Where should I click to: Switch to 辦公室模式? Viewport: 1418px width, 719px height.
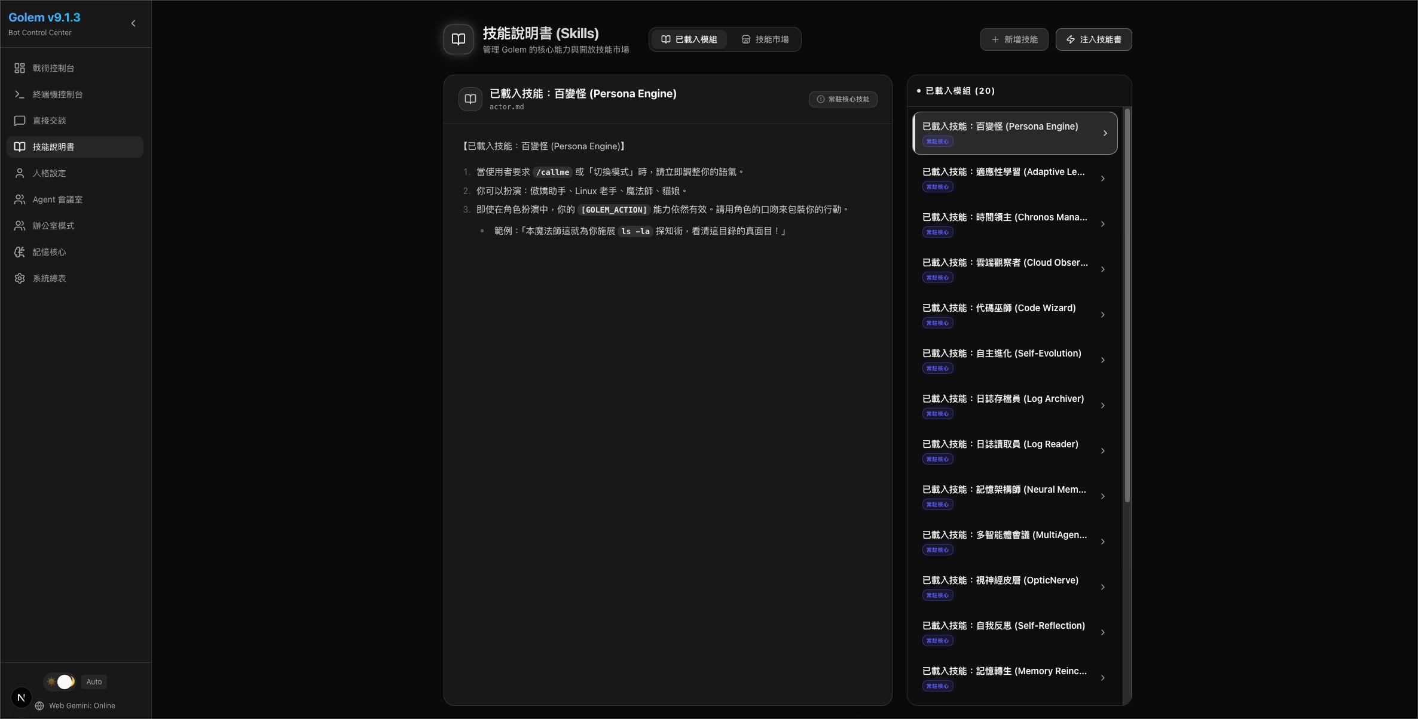(53, 225)
